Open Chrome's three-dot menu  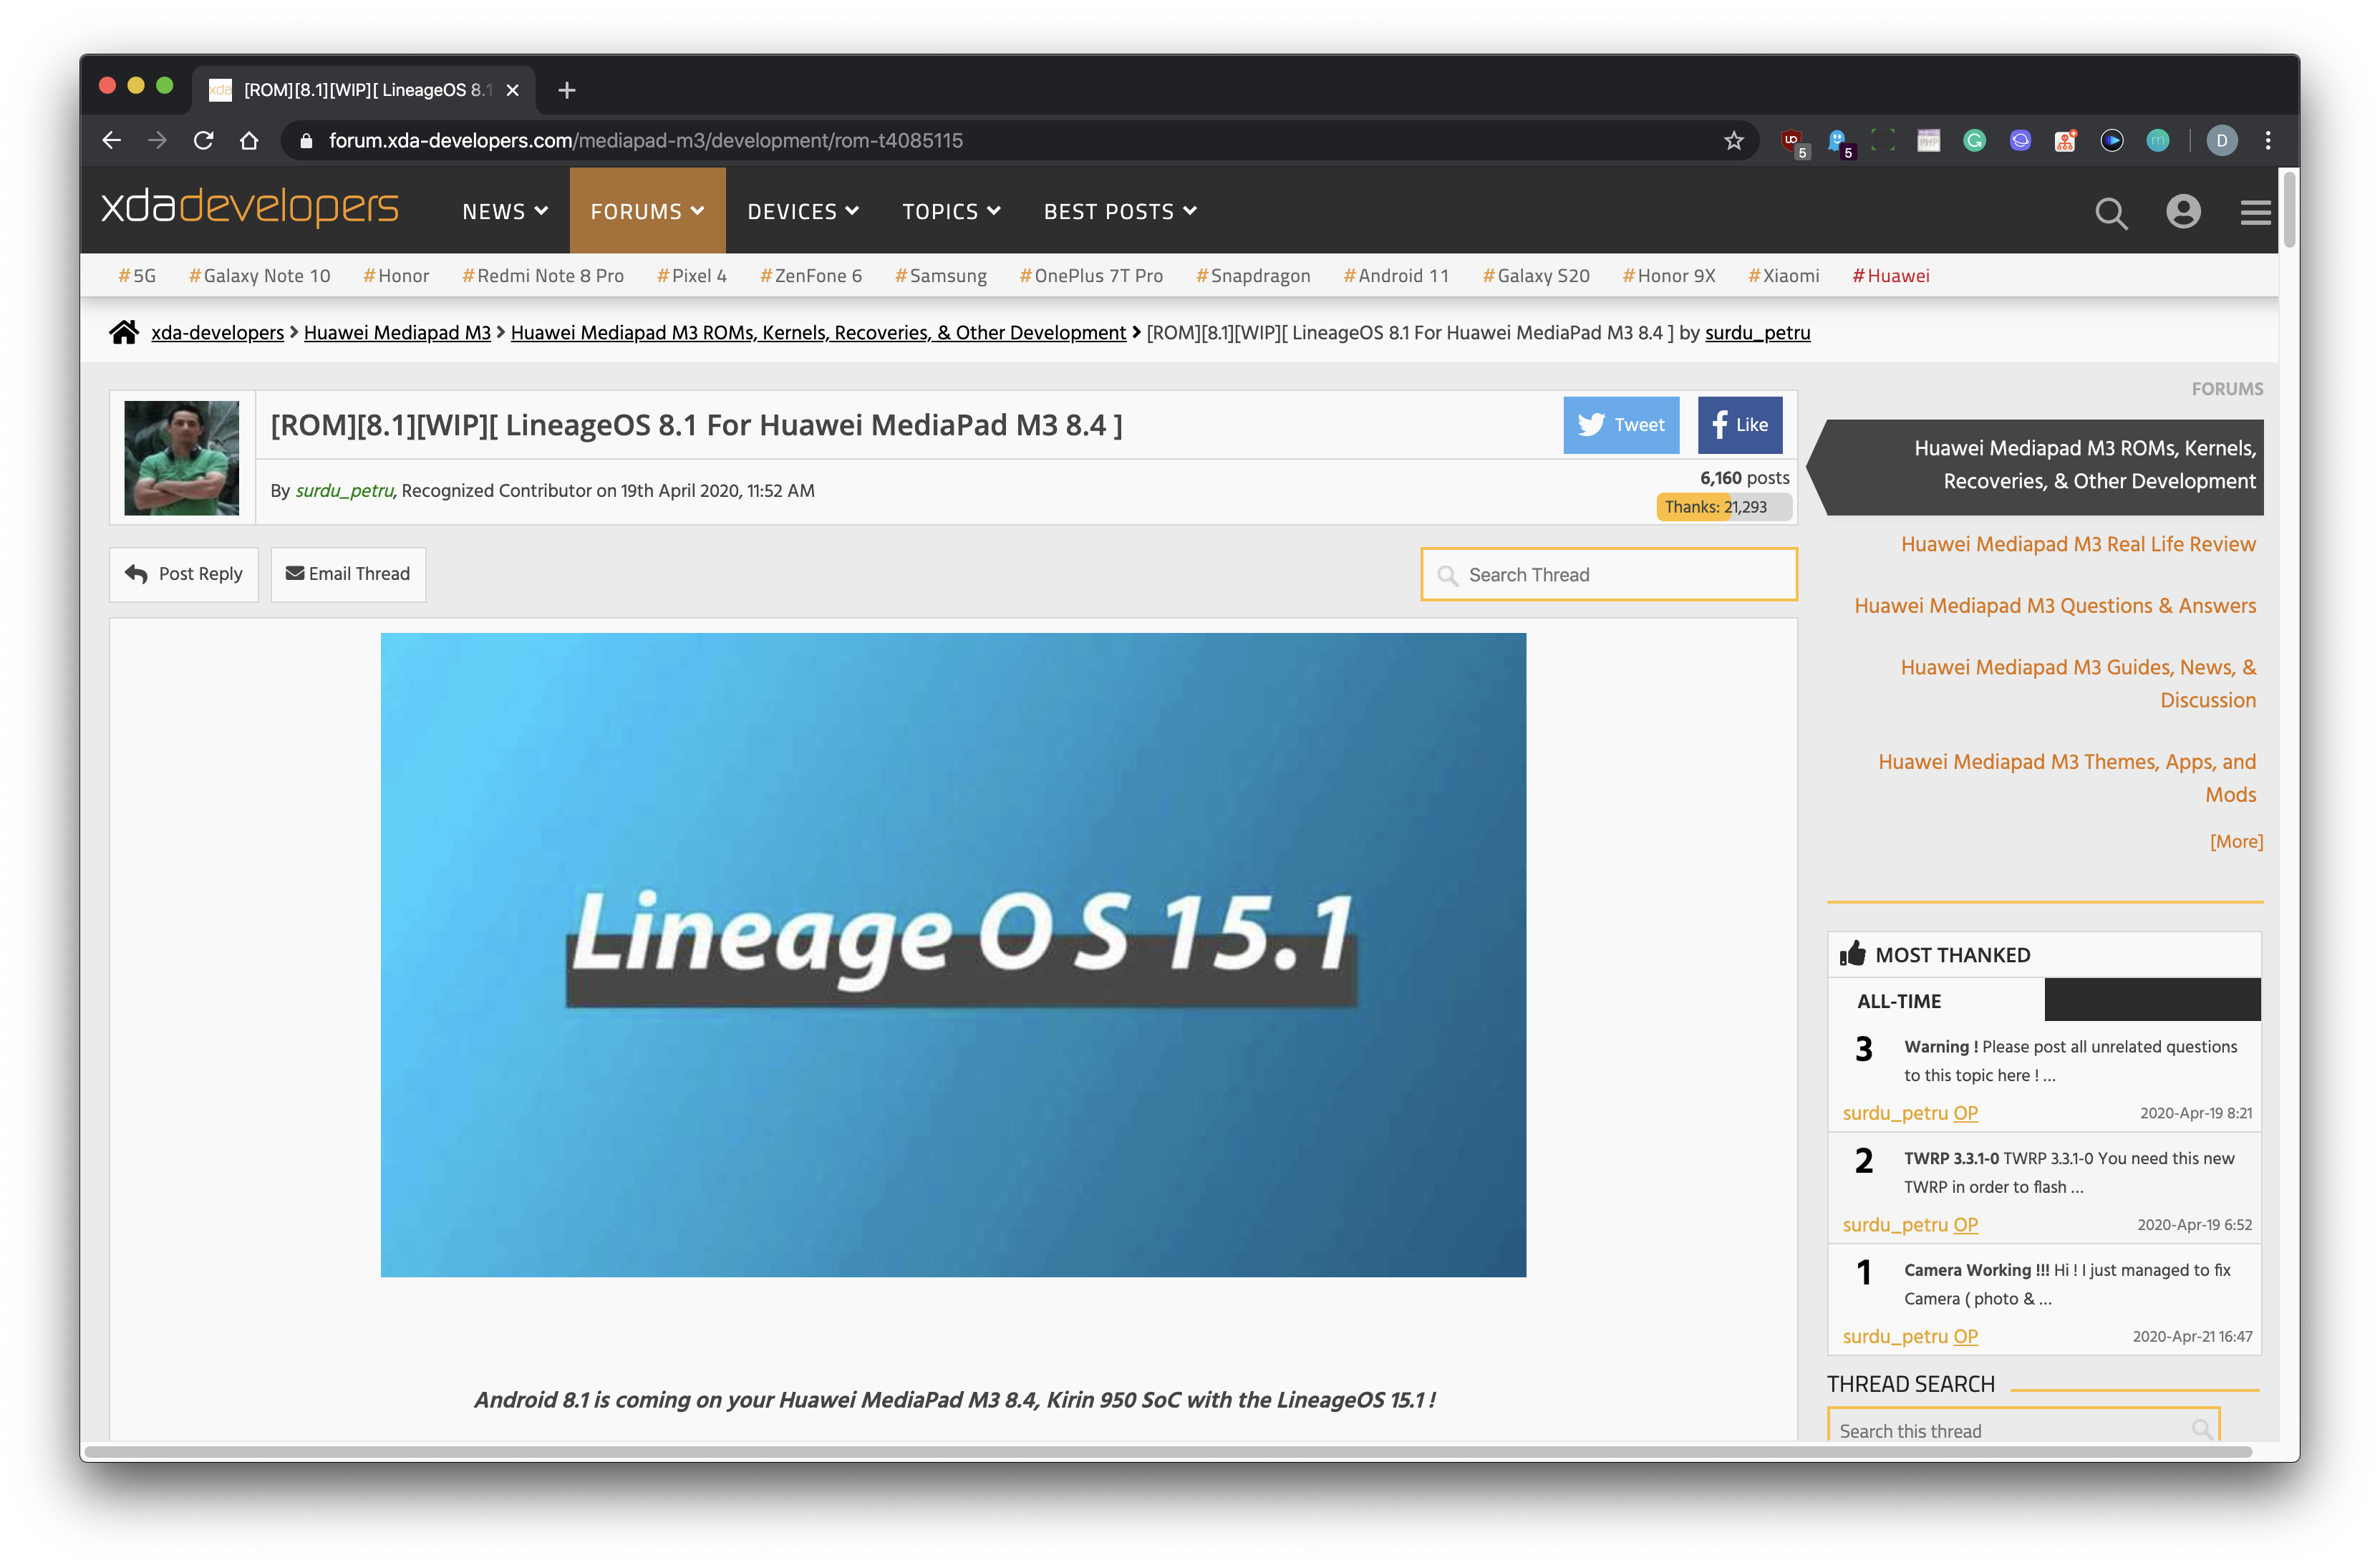click(2268, 141)
